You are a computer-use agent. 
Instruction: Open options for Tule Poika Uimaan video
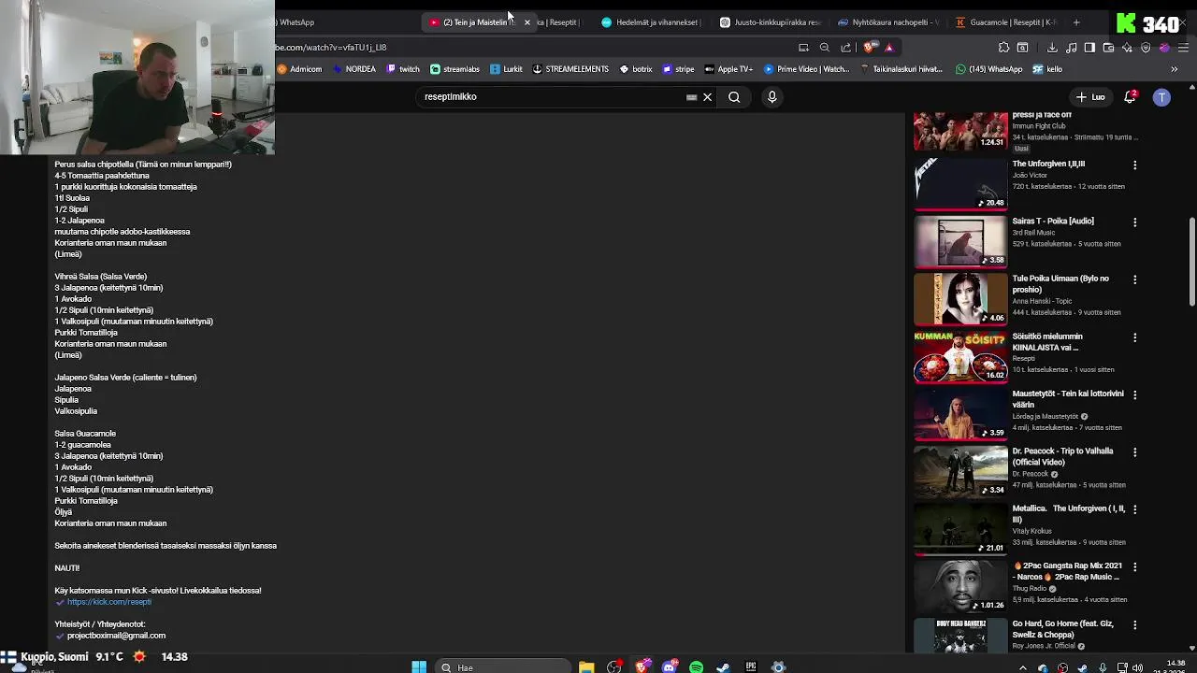(1135, 279)
